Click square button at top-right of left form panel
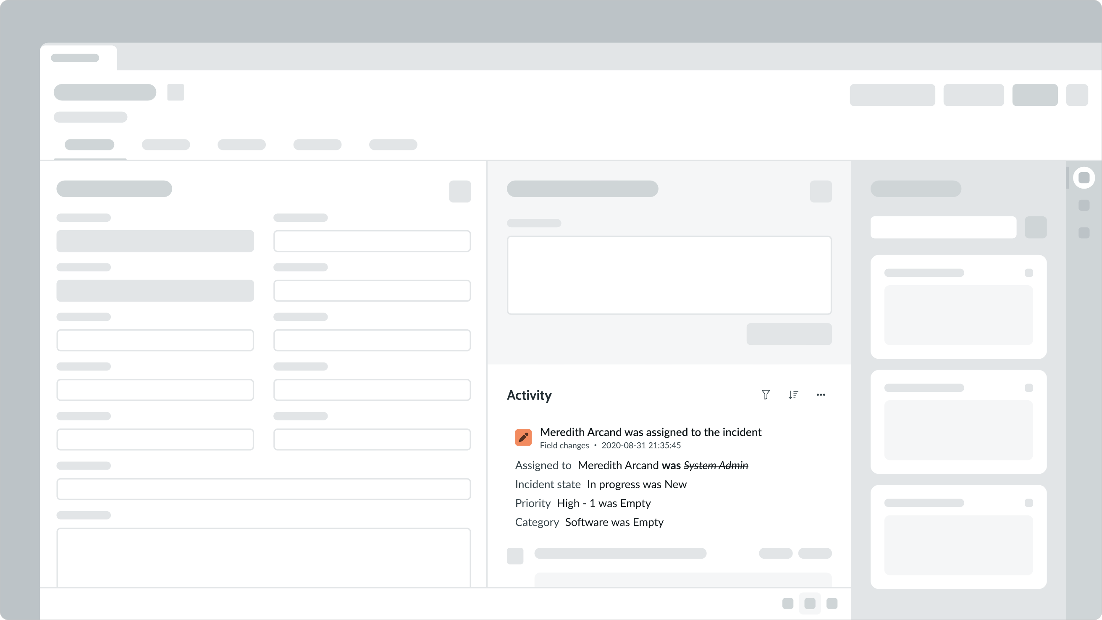The image size is (1102, 620). pos(460,191)
